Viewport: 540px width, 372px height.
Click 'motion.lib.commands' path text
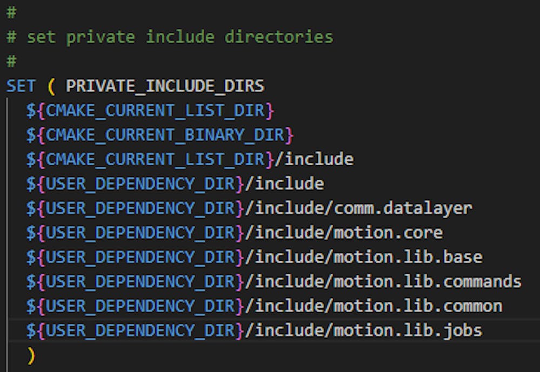(428, 281)
